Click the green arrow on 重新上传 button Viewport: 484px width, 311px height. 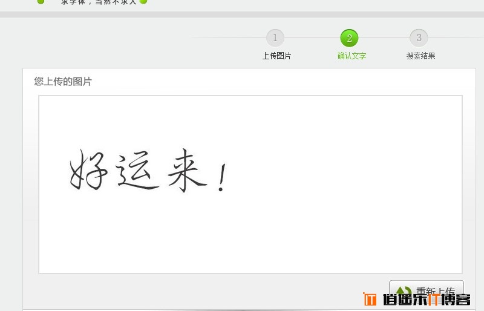403,291
